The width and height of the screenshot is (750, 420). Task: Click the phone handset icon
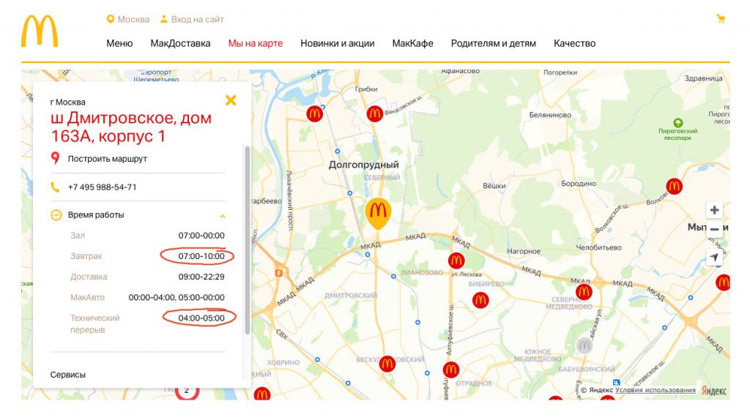[x=56, y=187]
